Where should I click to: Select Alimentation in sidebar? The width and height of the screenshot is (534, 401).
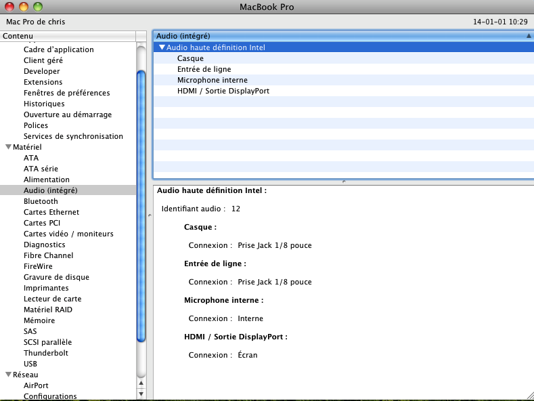coord(46,180)
